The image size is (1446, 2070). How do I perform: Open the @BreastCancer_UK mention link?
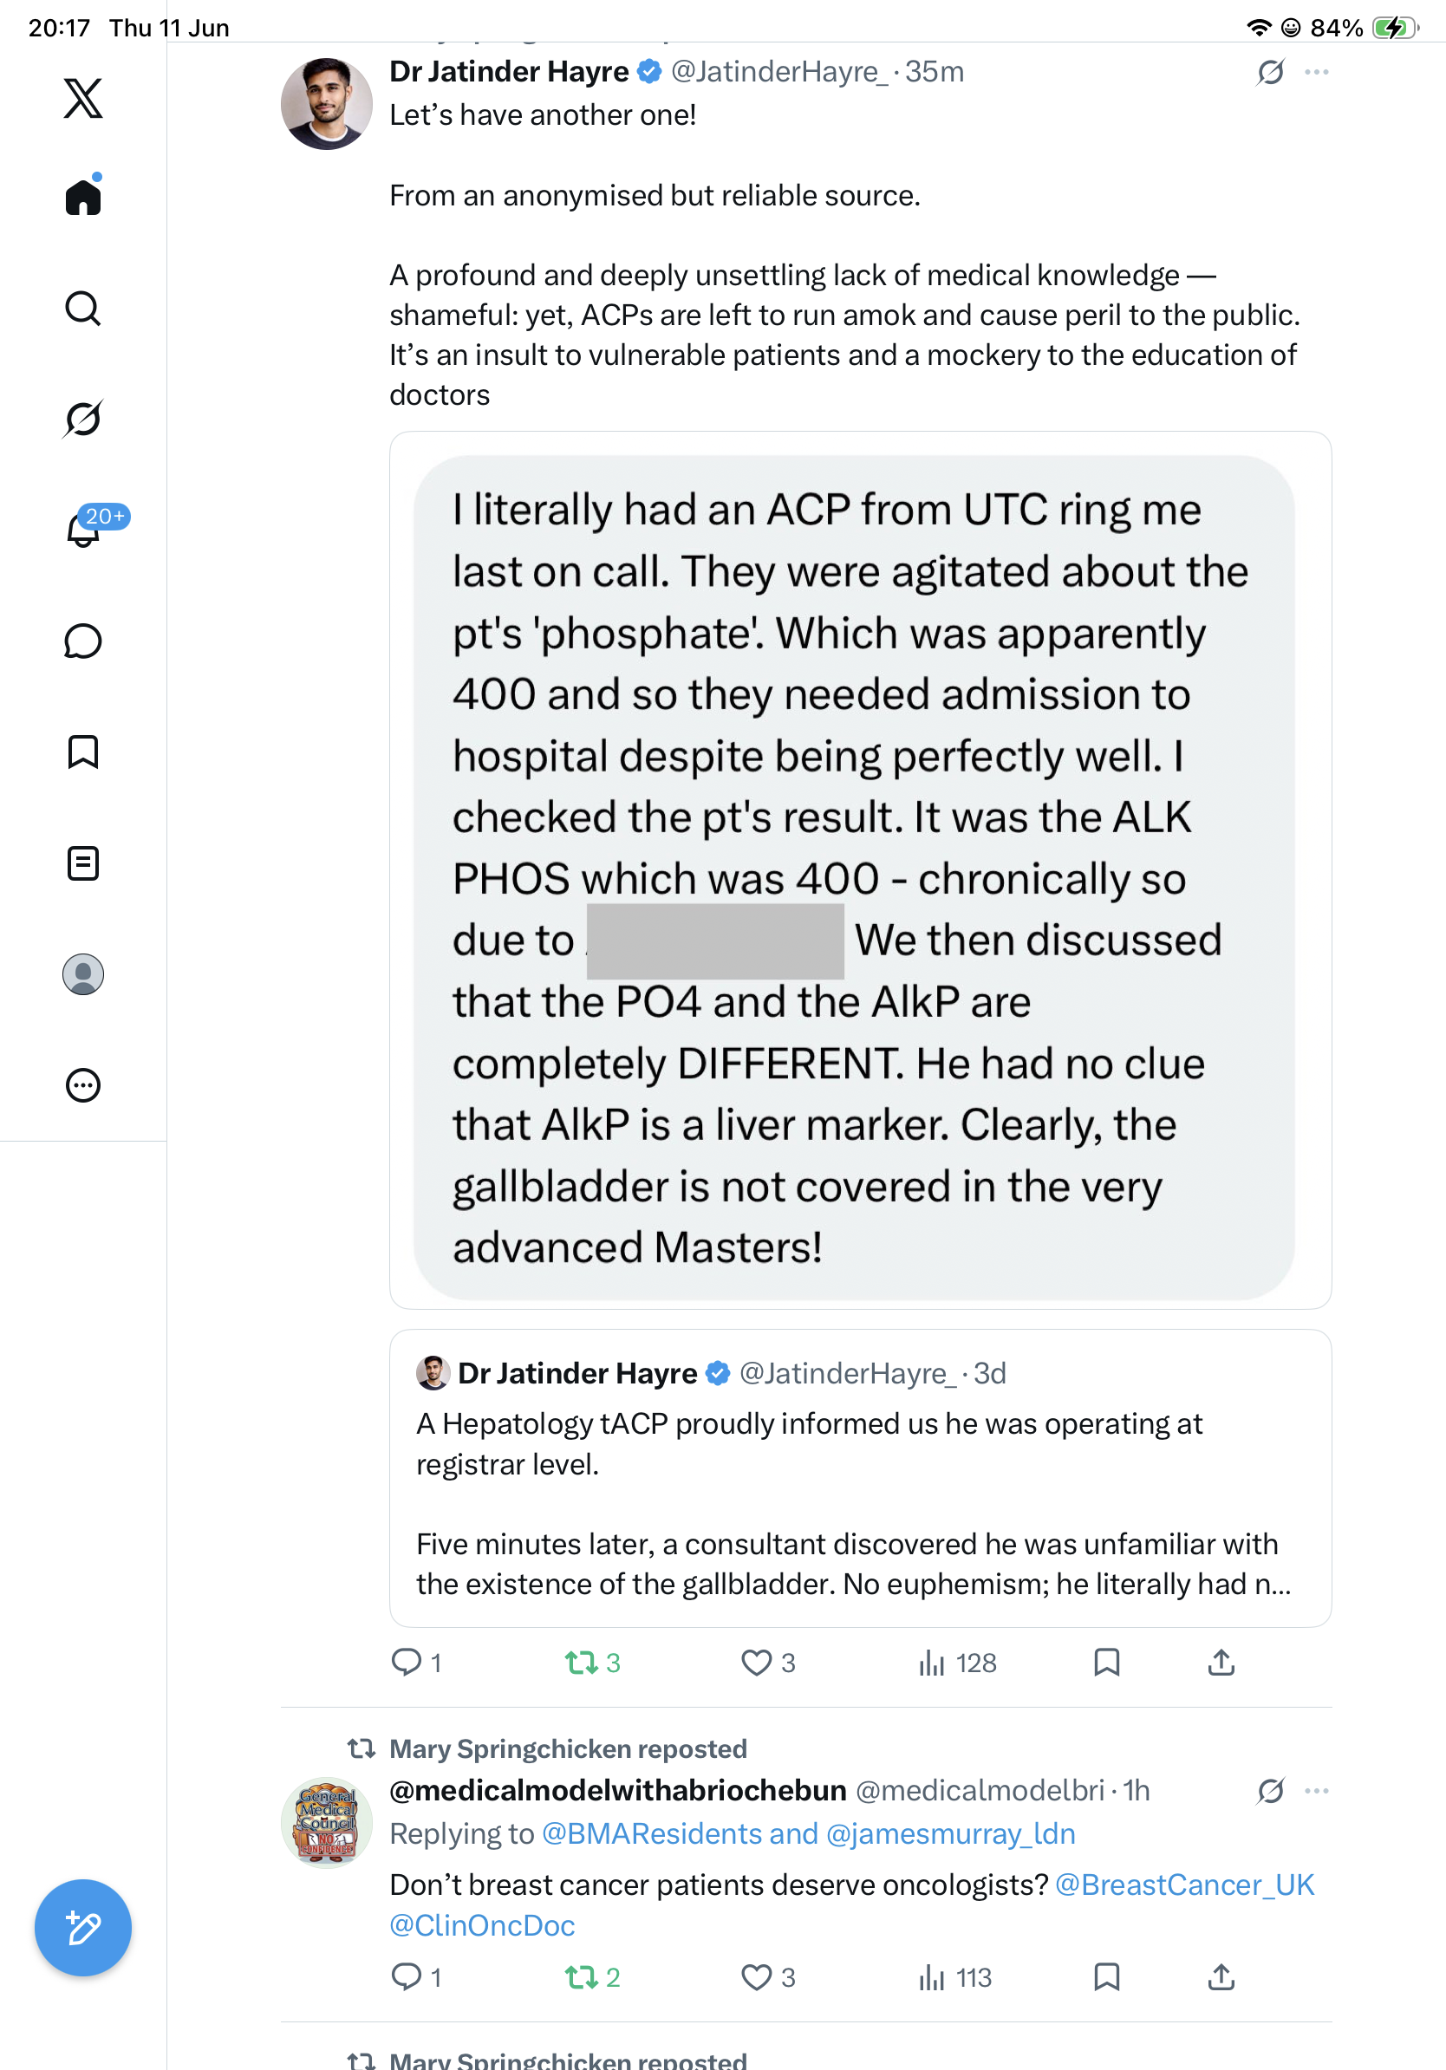coord(1184,1884)
